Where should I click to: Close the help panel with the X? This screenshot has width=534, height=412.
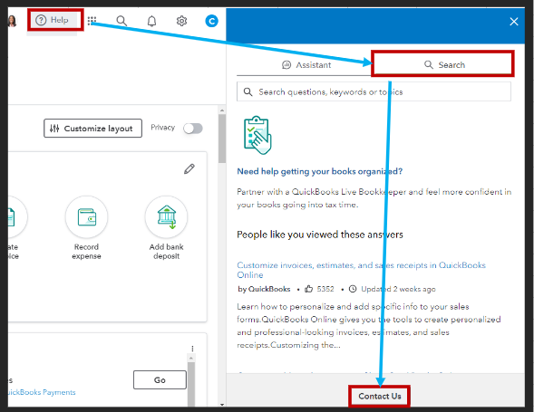click(x=514, y=22)
